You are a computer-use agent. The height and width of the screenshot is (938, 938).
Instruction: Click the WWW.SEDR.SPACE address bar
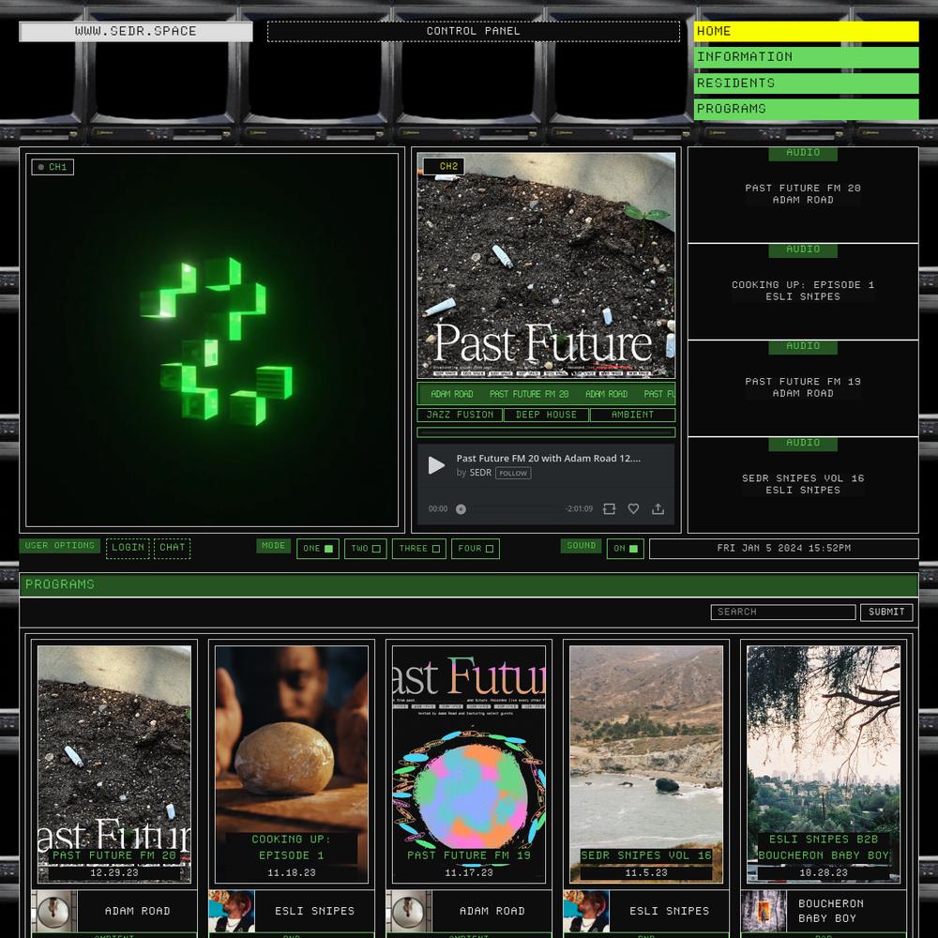(x=136, y=31)
